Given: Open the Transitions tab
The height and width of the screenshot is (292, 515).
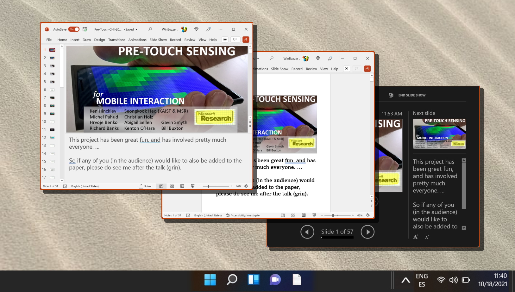Looking at the screenshot, I should 117,40.
